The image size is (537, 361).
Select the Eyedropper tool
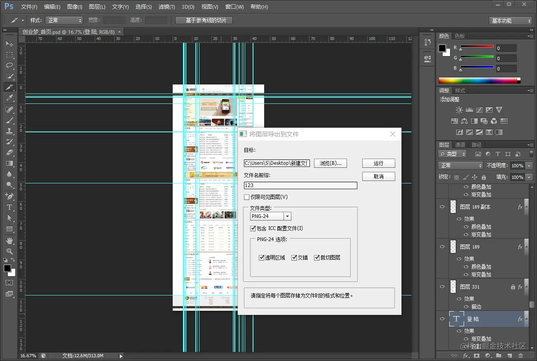click(x=9, y=98)
